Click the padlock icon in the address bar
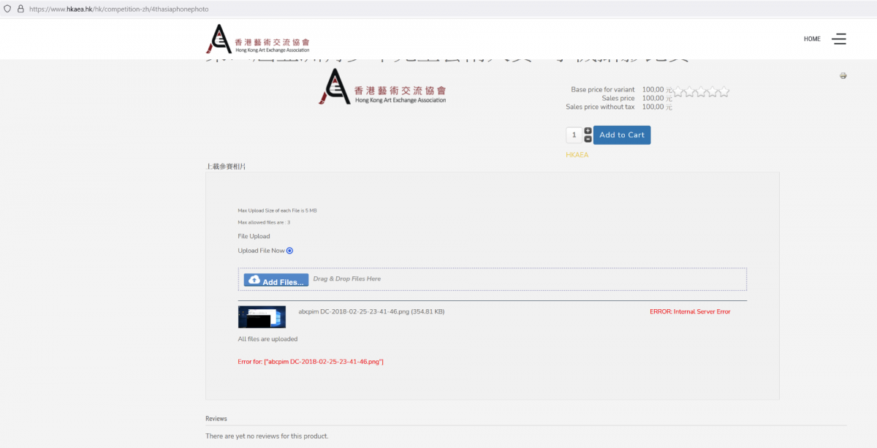Screen dimensions: 877x448 click(x=20, y=9)
